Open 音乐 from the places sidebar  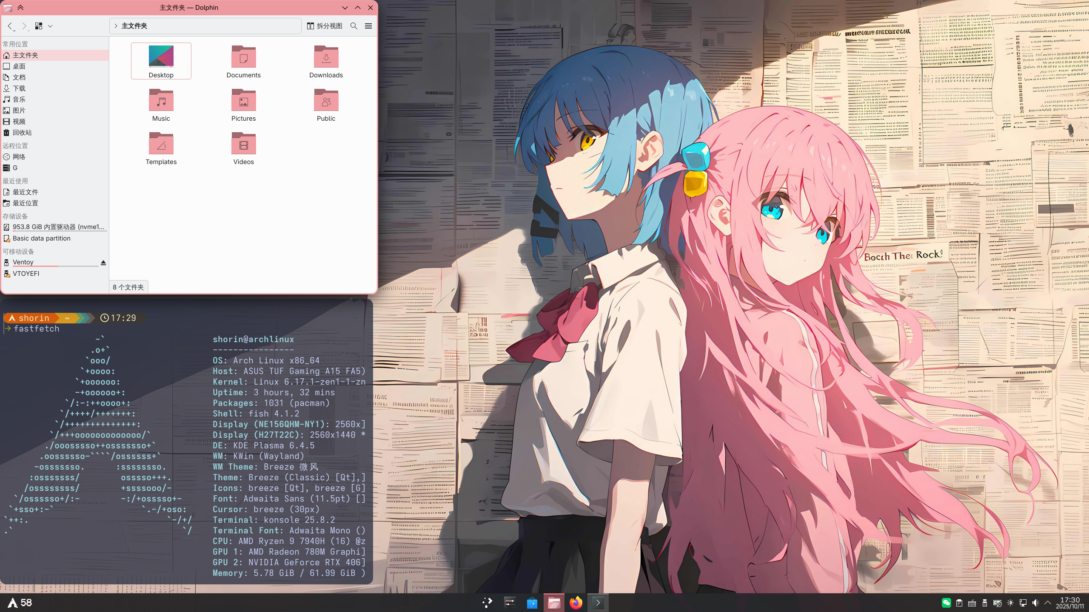click(x=55, y=99)
